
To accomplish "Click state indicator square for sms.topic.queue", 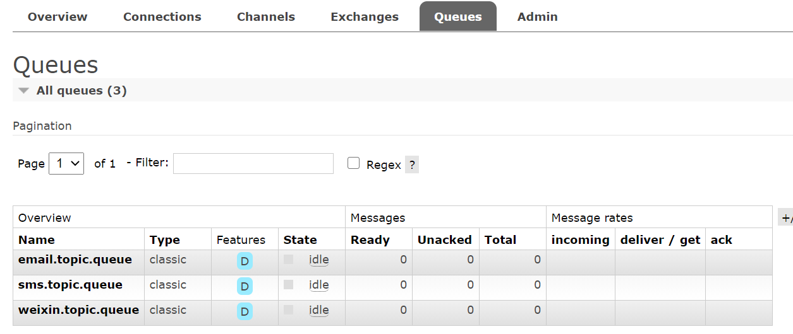I will pyautogui.click(x=289, y=284).
